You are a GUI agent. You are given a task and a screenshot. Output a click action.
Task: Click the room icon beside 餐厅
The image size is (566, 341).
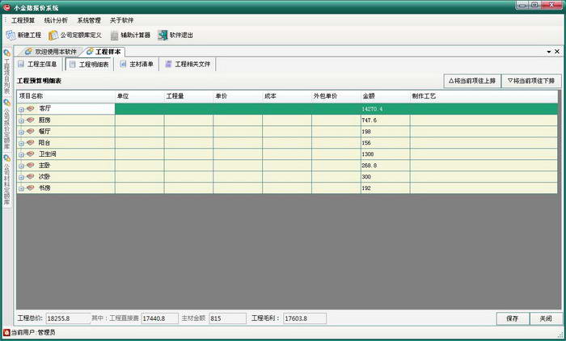[x=31, y=132]
